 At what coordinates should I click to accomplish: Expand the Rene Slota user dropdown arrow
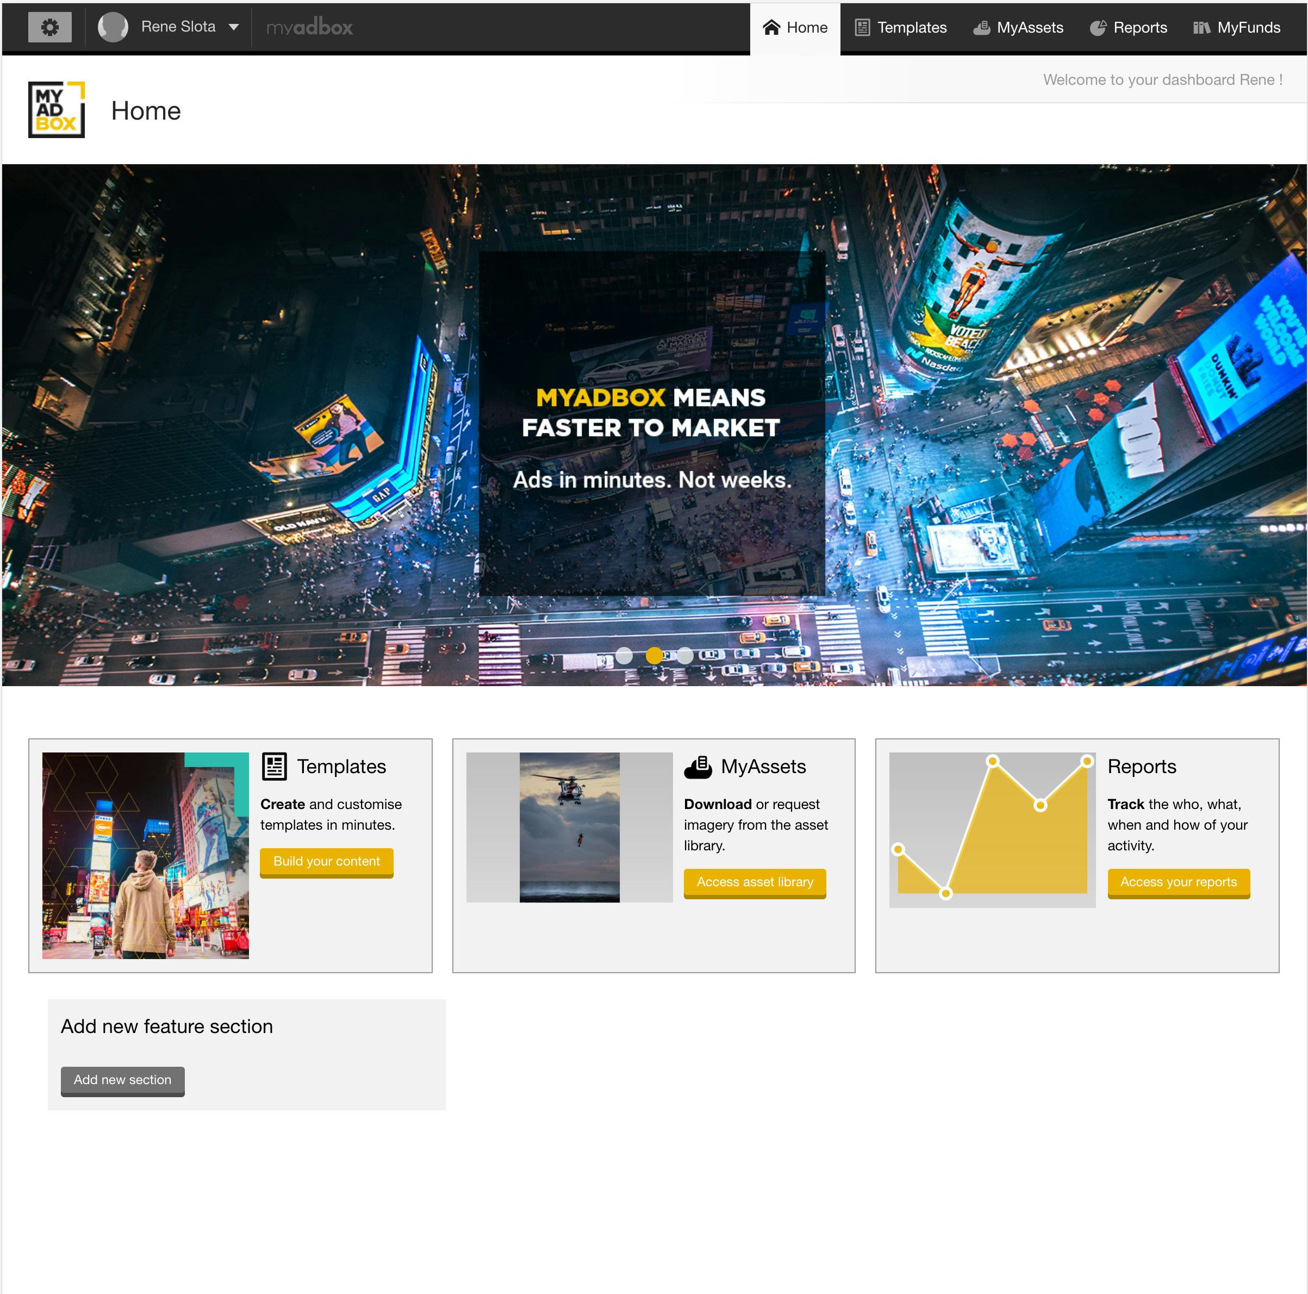point(234,27)
